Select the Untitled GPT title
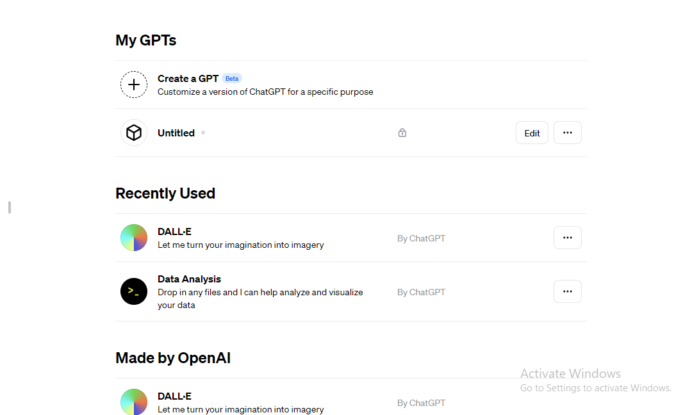 pyautogui.click(x=176, y=133)
